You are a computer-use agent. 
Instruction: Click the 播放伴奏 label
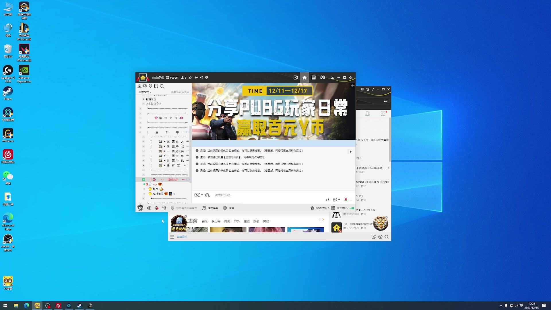pyautogui.click(x=213, y=208)
